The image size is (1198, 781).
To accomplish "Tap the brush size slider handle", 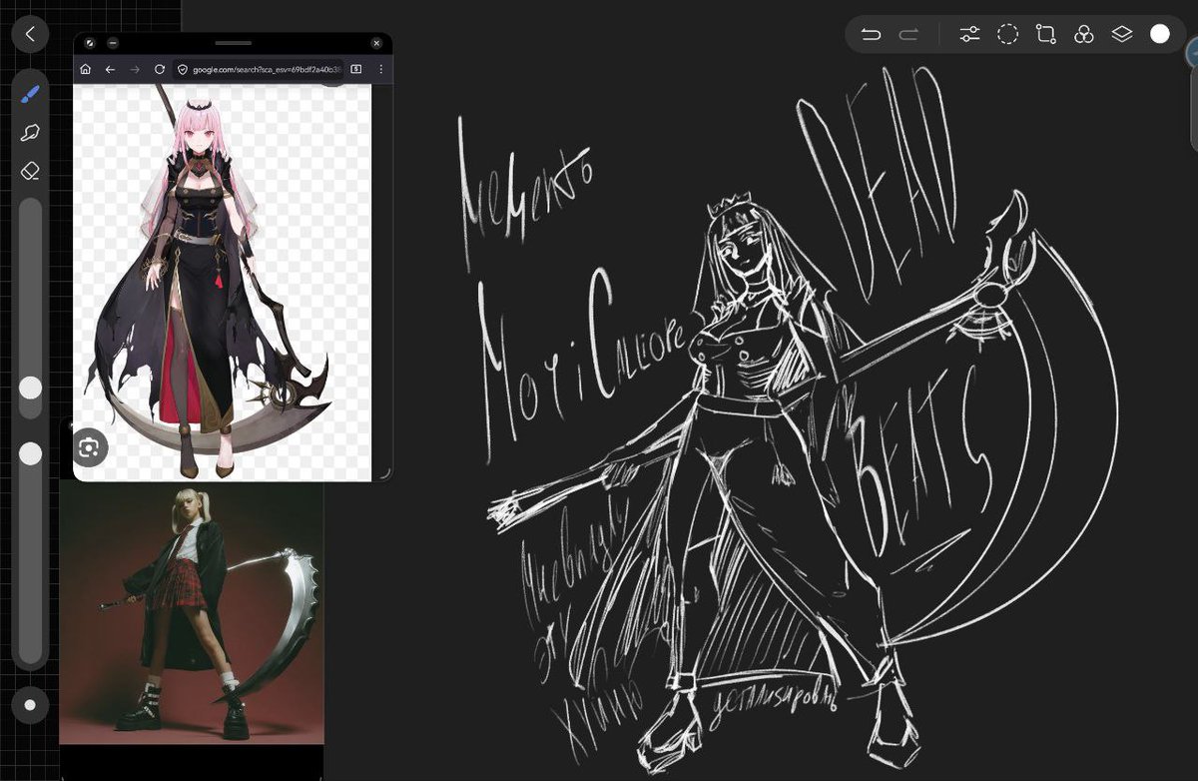I will tap(30, 388).
